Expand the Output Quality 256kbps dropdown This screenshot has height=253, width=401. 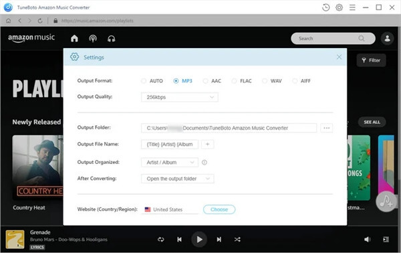pos(180,97)
